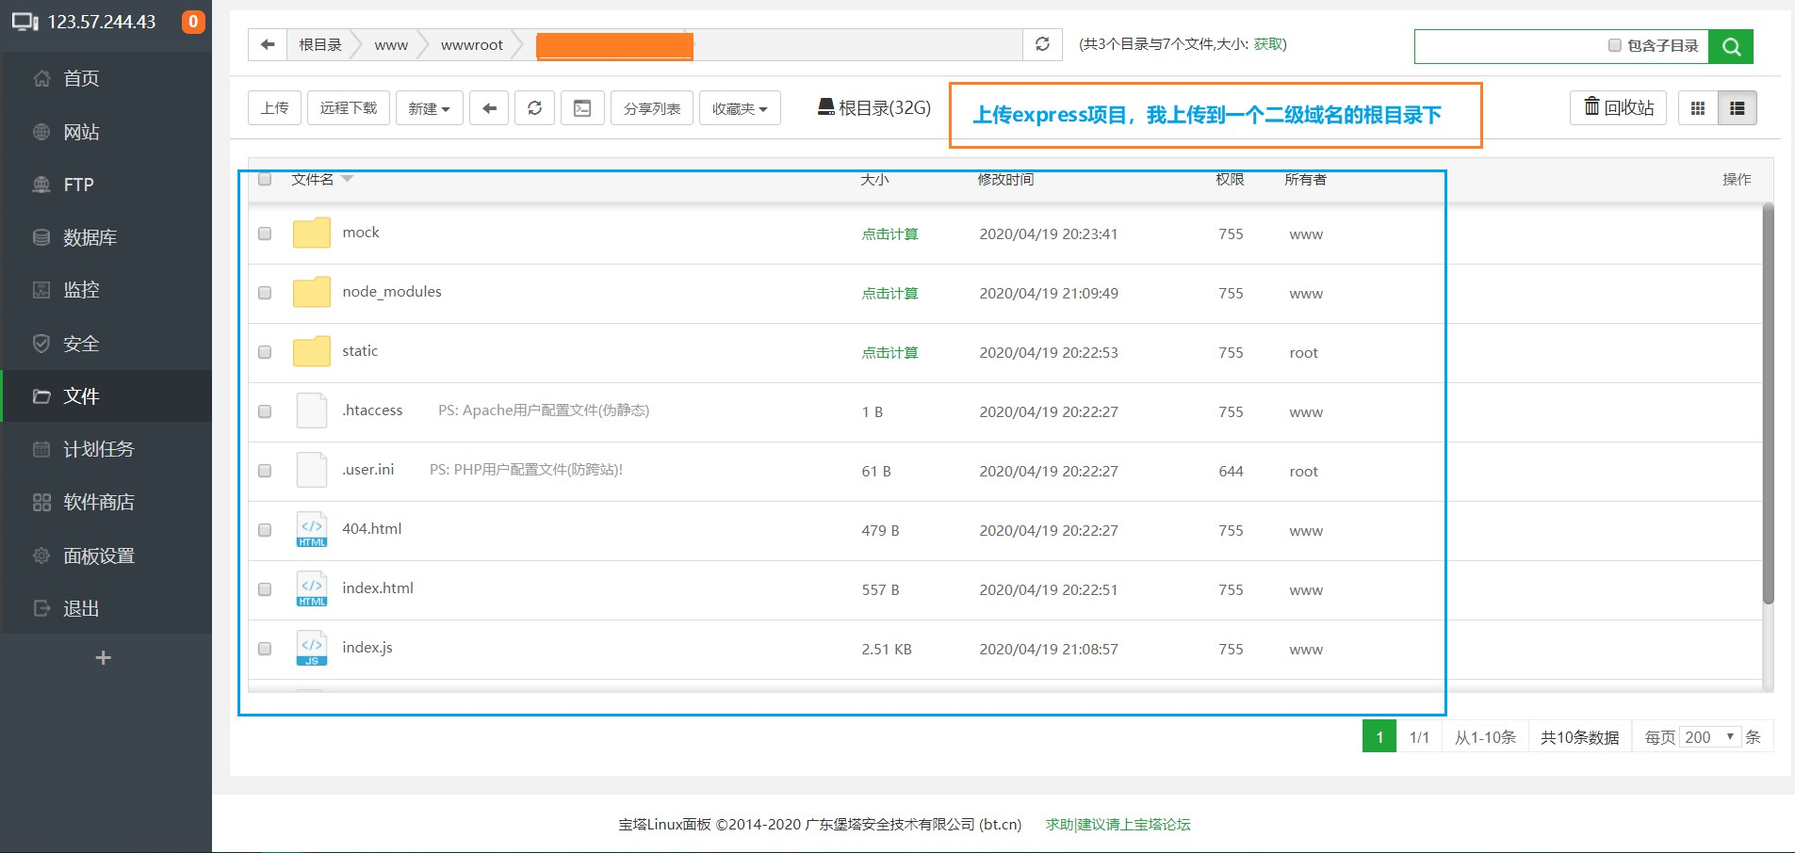
Task: Check the .user.ini file checkbox
Action: tap(265, 471)
